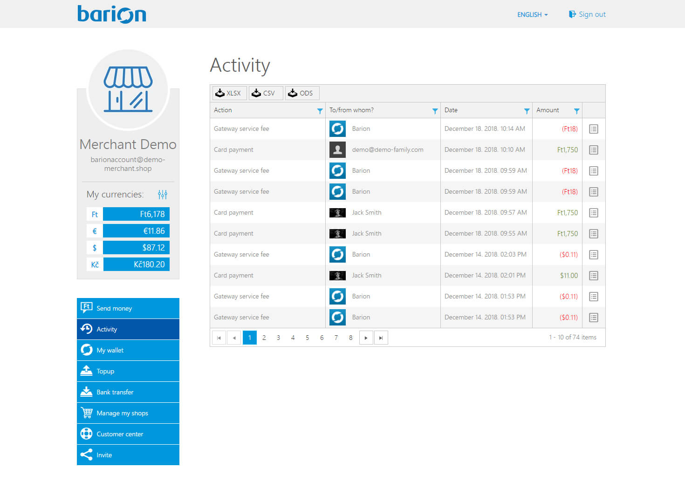This screenshot has width=685, height=481.
Task: Filter the To/from whom column
Action: pyautogui.click(x=435, y=111)
